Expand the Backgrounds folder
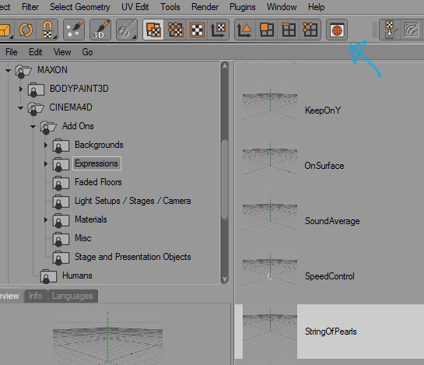 46,146
